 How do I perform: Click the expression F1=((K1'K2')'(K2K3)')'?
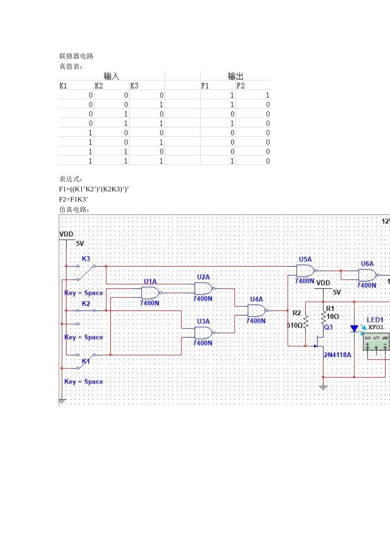click(x=94, y=189)
